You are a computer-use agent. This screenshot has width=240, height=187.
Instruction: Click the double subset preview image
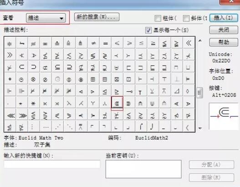tap(224, 117)
